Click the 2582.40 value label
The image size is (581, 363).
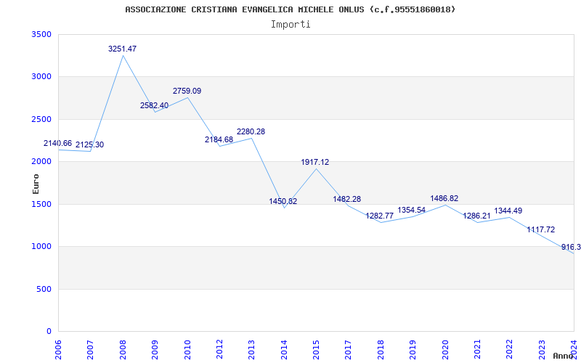154,105
